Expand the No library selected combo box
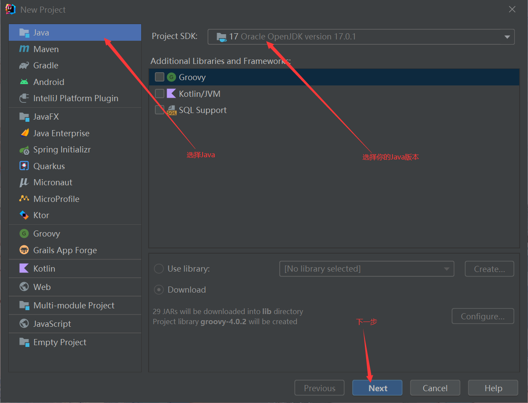 pyautogui.click(x=366, y=269)
